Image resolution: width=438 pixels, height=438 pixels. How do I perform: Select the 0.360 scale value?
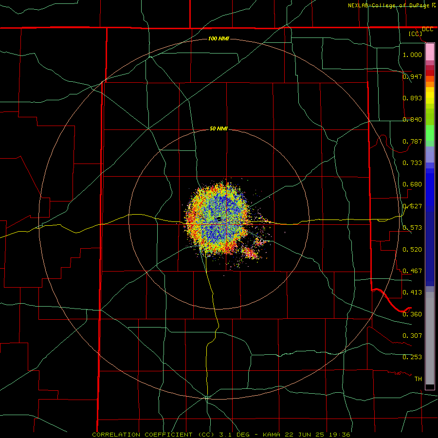pyautogui.click(x=412, y=314)
